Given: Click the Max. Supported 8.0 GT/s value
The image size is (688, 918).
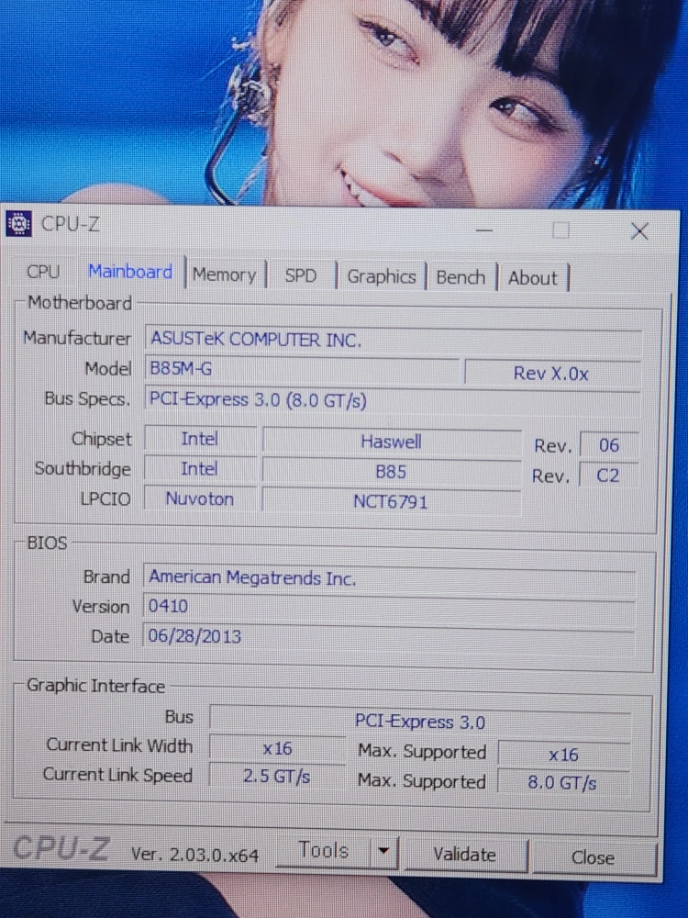Looking at the screenshot, I should (563, 783).
